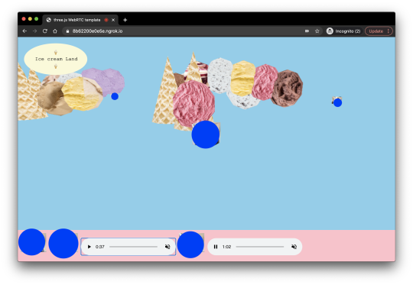Image resolution: width=413 pixels, height=285 pixels.
Task: Click the tab recording indicator dot
Action: (x=106, y=20)
